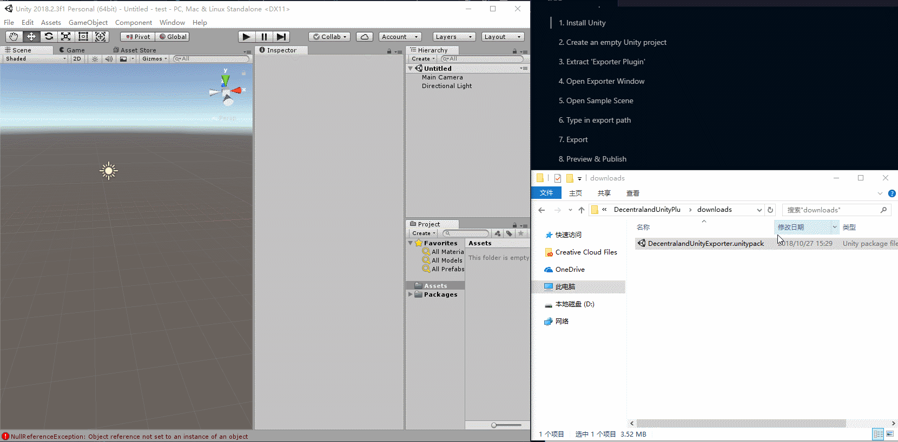Toggle Pivot/Center handle position
The width and height of the screenshot is (898, 442).
tap(138, 37)
